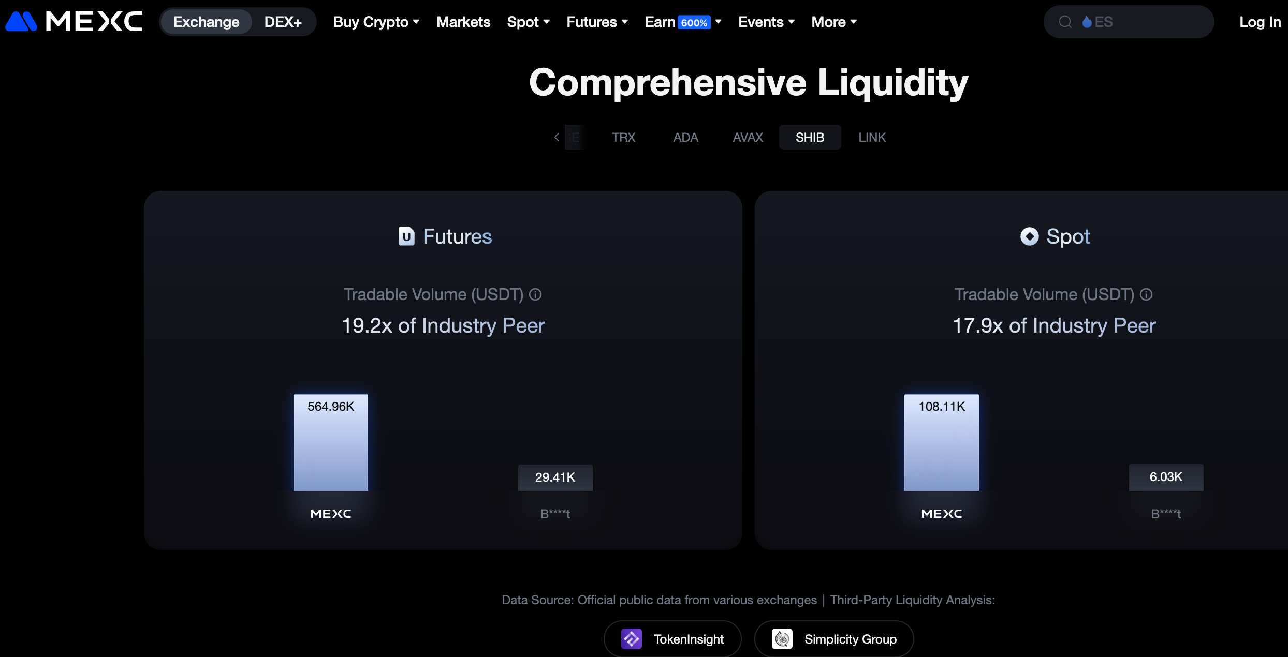1288x657 pixels.
Task: Expand the Earn 600% menu
Action: click(683, 22)
